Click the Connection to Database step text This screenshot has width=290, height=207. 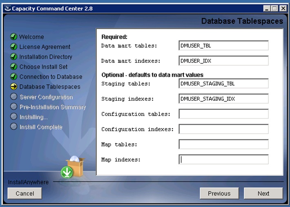[51, 77]
